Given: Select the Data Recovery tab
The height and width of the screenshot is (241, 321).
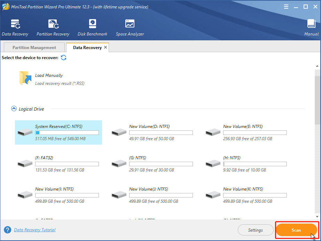Looking at the screenshot, I should 87,47.
